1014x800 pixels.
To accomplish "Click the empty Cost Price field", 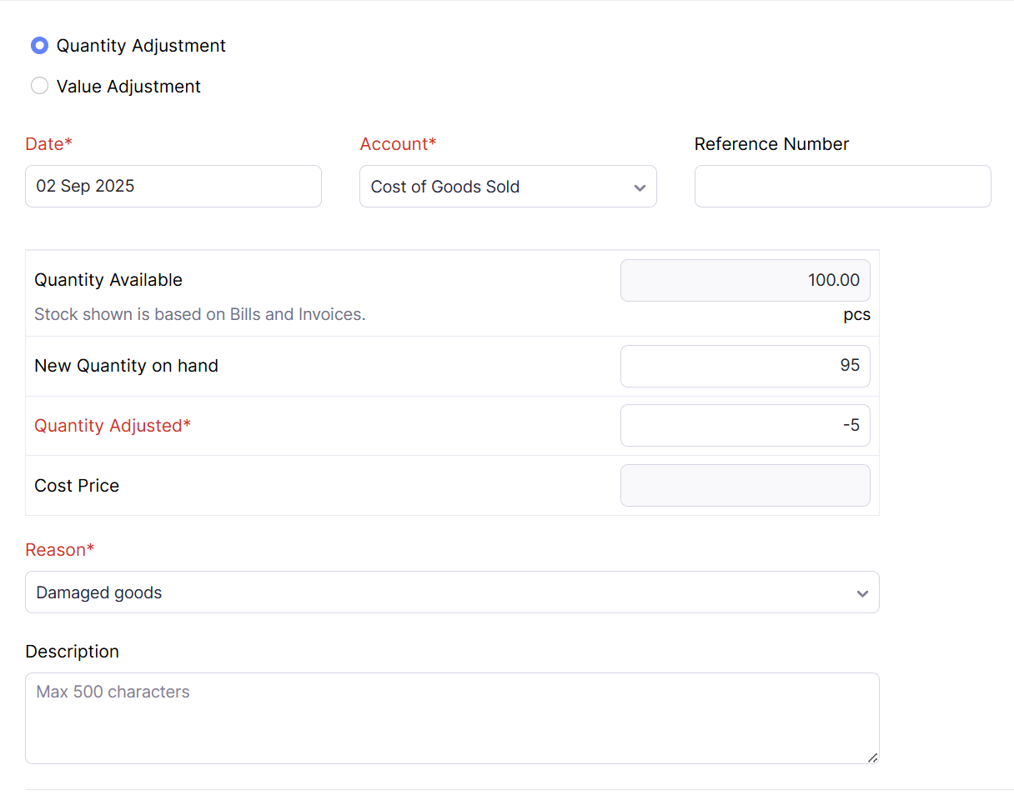I will tap(745, 486).
